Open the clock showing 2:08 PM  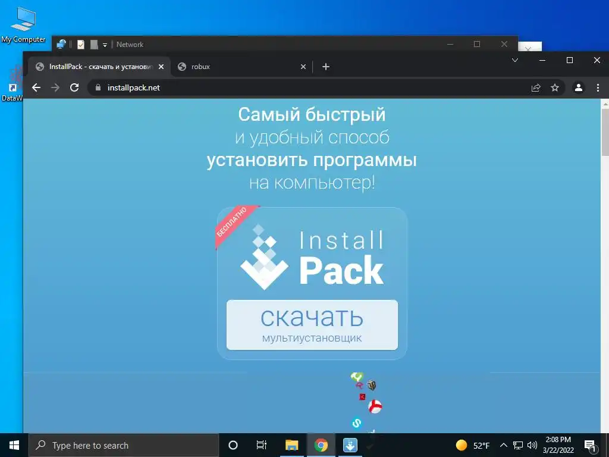pyautogui.click(x=558, y=445)
